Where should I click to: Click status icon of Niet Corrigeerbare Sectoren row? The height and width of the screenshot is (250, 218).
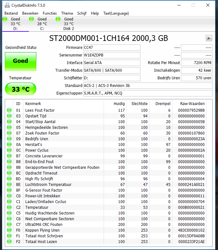tap(9, 219)
